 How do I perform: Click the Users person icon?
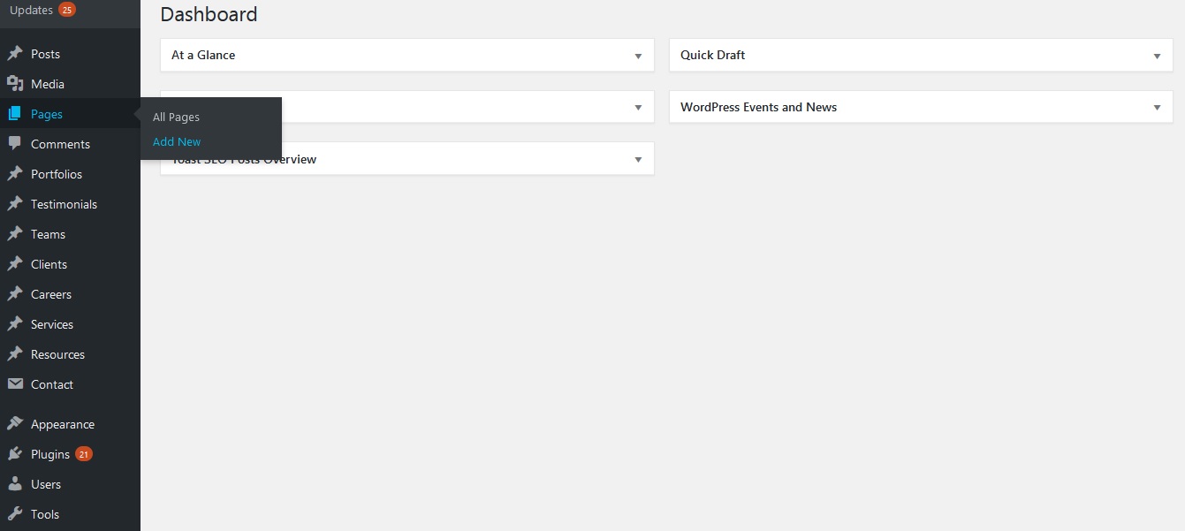[15, 484]
